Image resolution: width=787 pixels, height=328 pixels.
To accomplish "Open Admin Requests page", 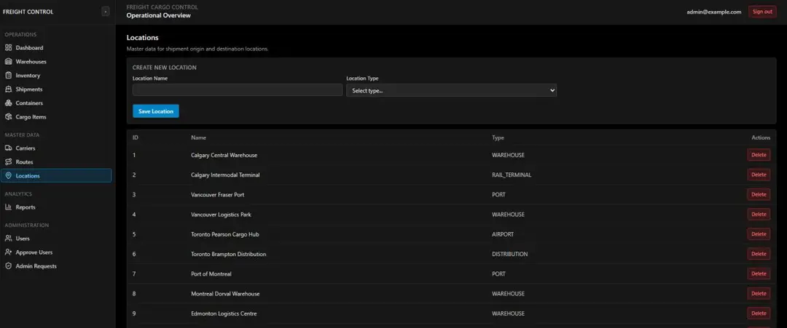I will (x=56, y=266).
